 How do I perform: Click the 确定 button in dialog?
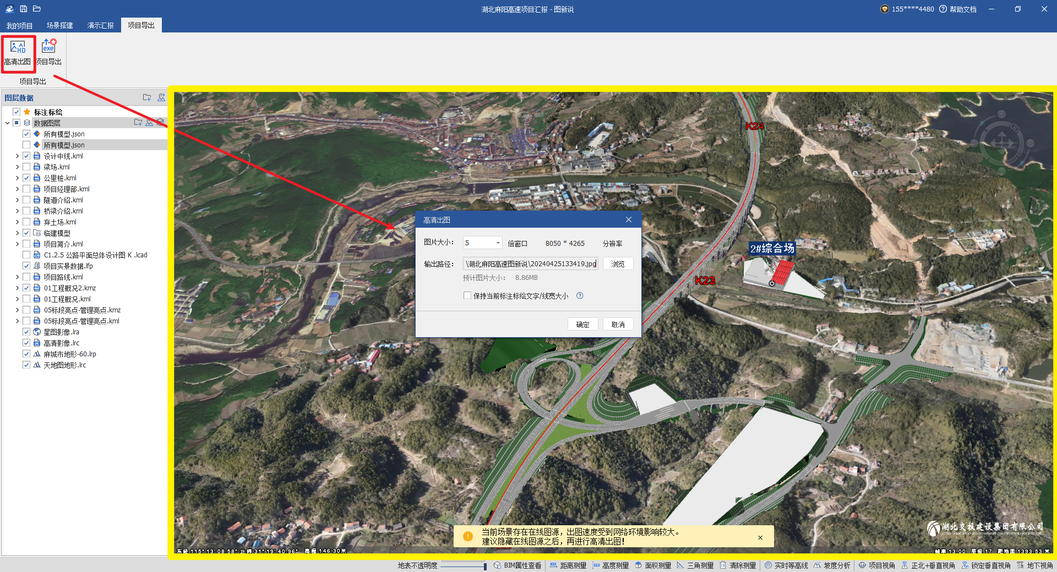(582, 324)
